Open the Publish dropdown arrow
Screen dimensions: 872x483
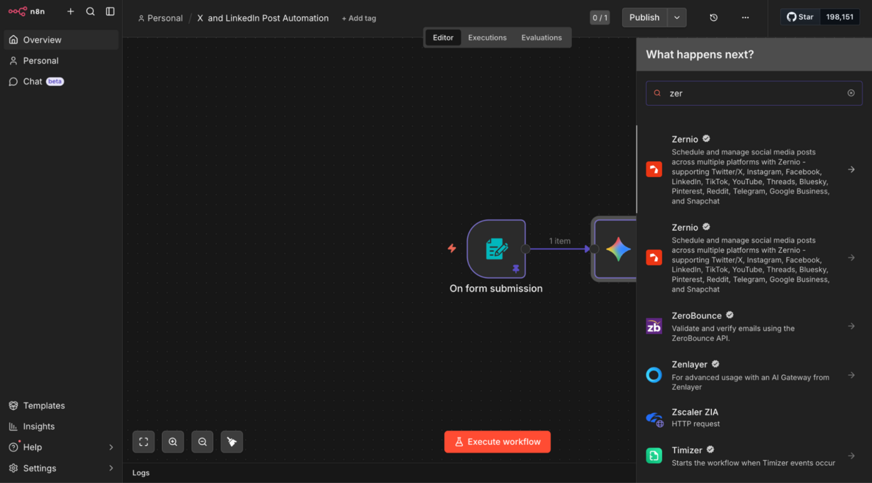[677, 17]
